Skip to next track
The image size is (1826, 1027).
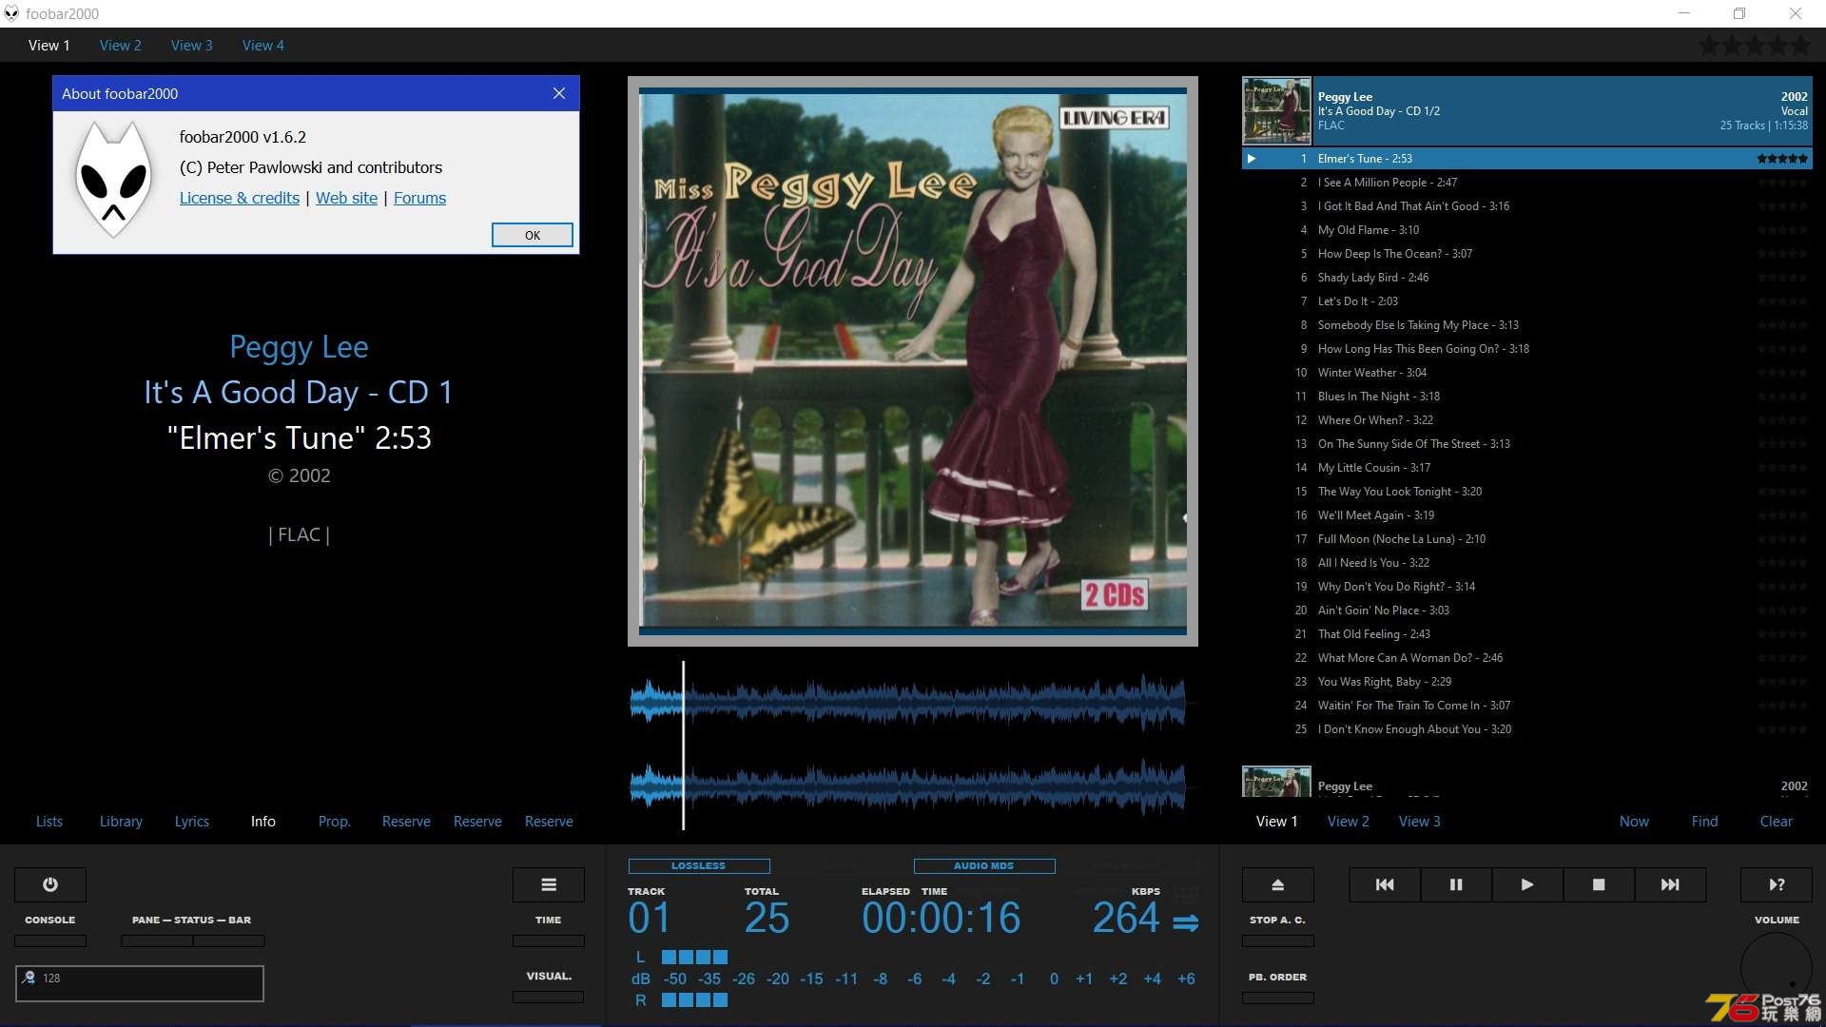coord(1670,884)
